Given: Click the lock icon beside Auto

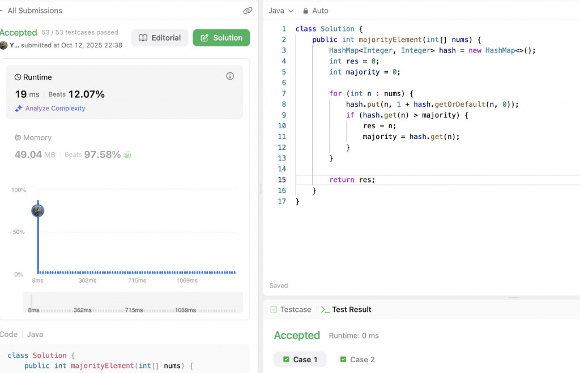Looking at the screenshot, I should (305, 11).
